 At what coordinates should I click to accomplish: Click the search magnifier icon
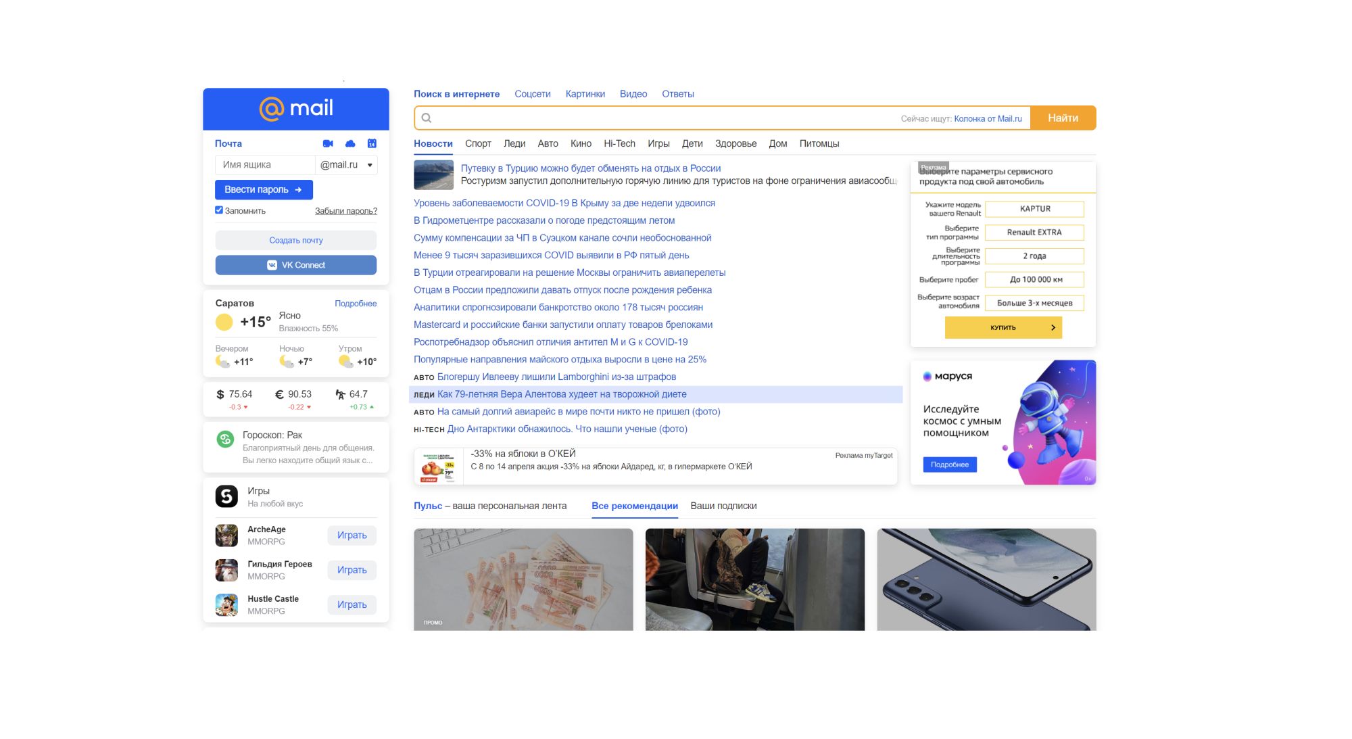coord(427,118)
